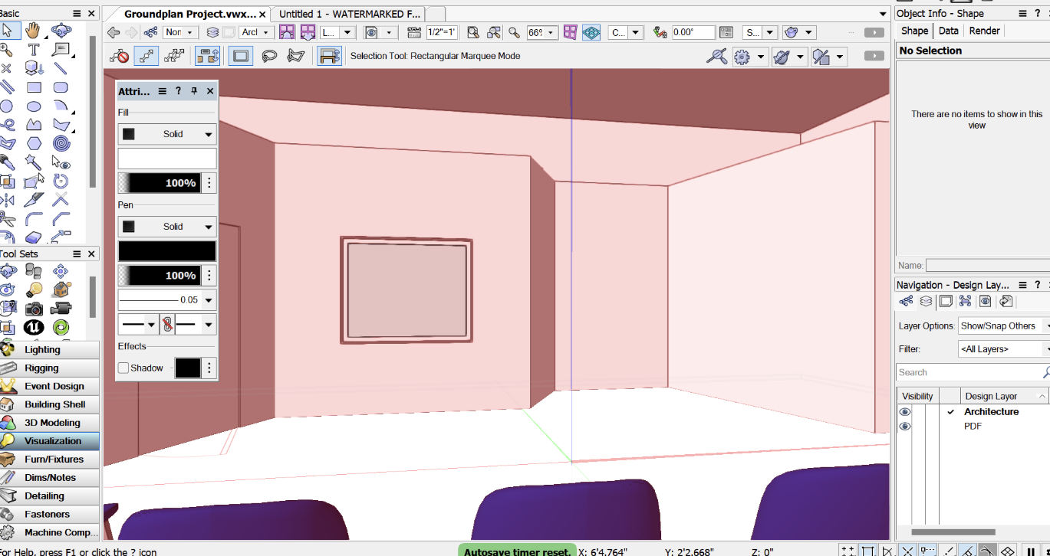Activate the Flyover tool
This screenshot has height=556, width=1050.
click(61, 31)
